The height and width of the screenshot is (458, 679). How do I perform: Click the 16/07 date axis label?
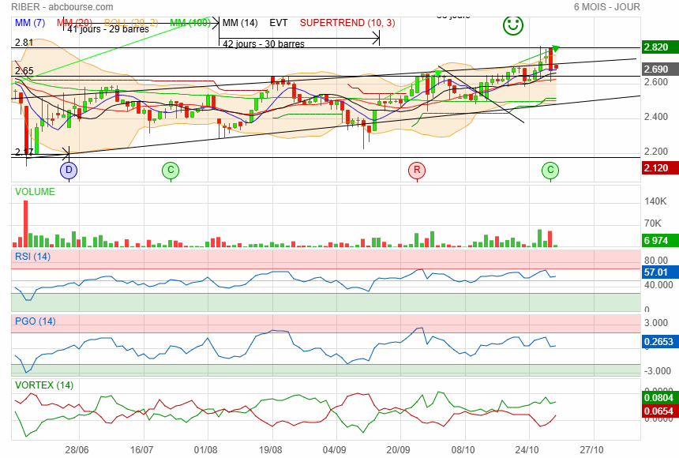(x=141, y=450)
